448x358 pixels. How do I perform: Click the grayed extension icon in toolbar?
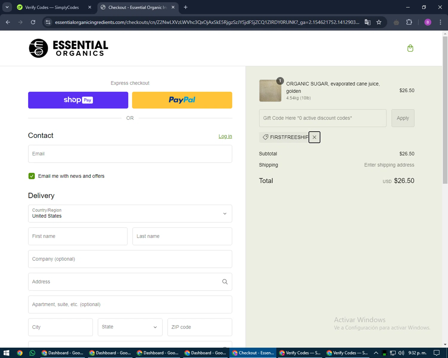pos(396,22)
